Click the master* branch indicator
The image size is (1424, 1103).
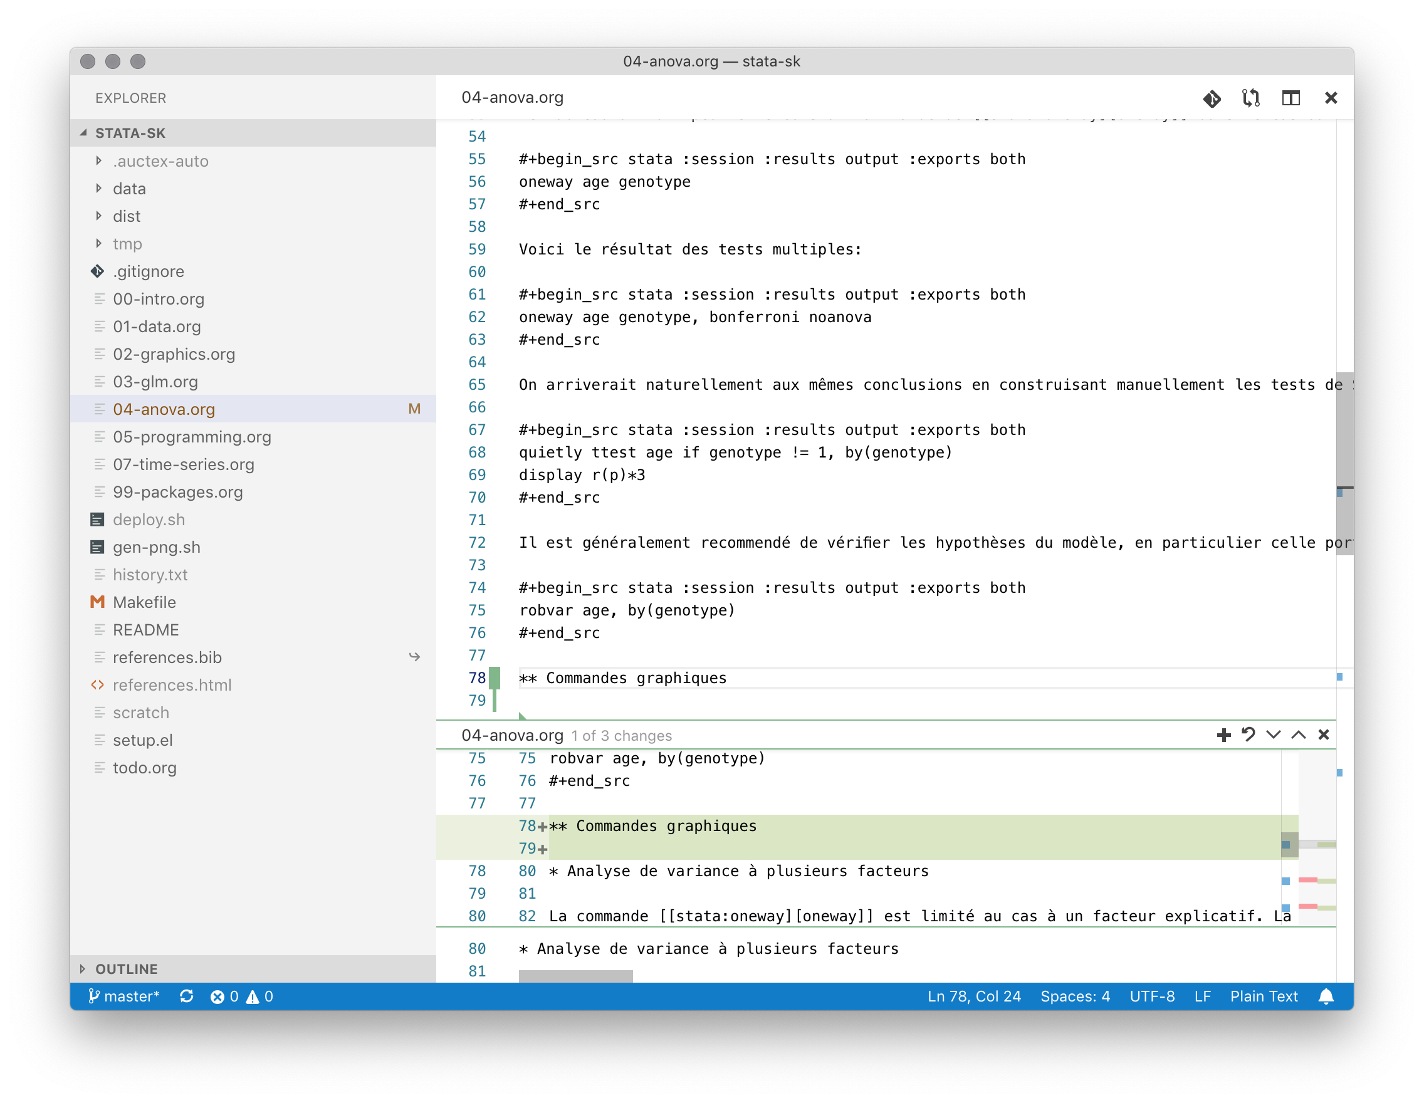pos(124,996)
